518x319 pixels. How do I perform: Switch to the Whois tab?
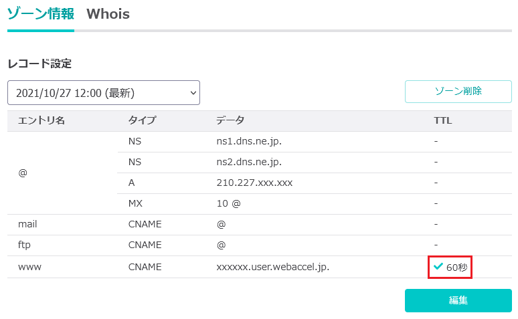[x=108, y=14]
